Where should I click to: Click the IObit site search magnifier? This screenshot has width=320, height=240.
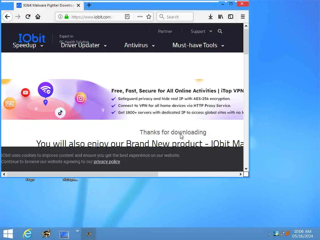(x=220, y=31)
